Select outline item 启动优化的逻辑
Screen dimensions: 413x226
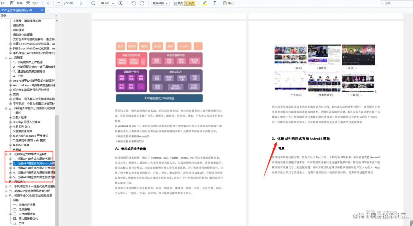(23, 35)
